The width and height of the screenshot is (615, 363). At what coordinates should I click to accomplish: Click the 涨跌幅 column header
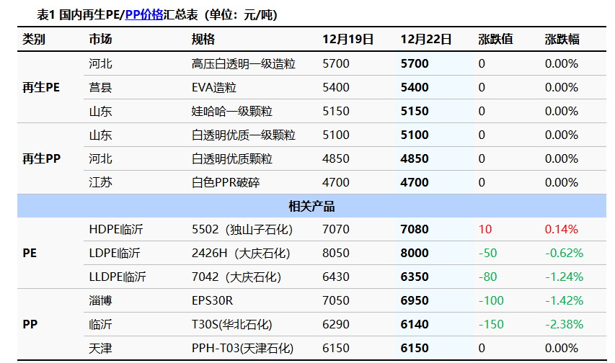point(562,40)
